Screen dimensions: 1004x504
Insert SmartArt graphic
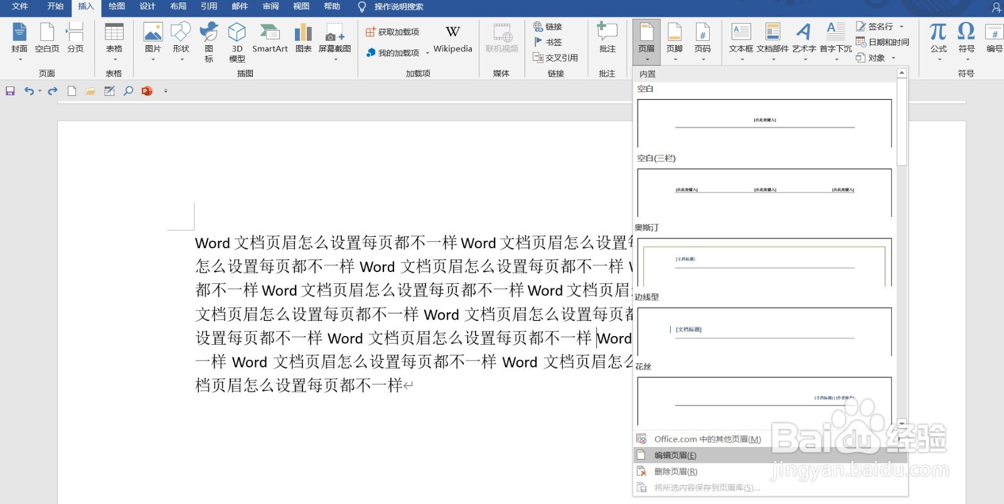[x=270, y=38]
